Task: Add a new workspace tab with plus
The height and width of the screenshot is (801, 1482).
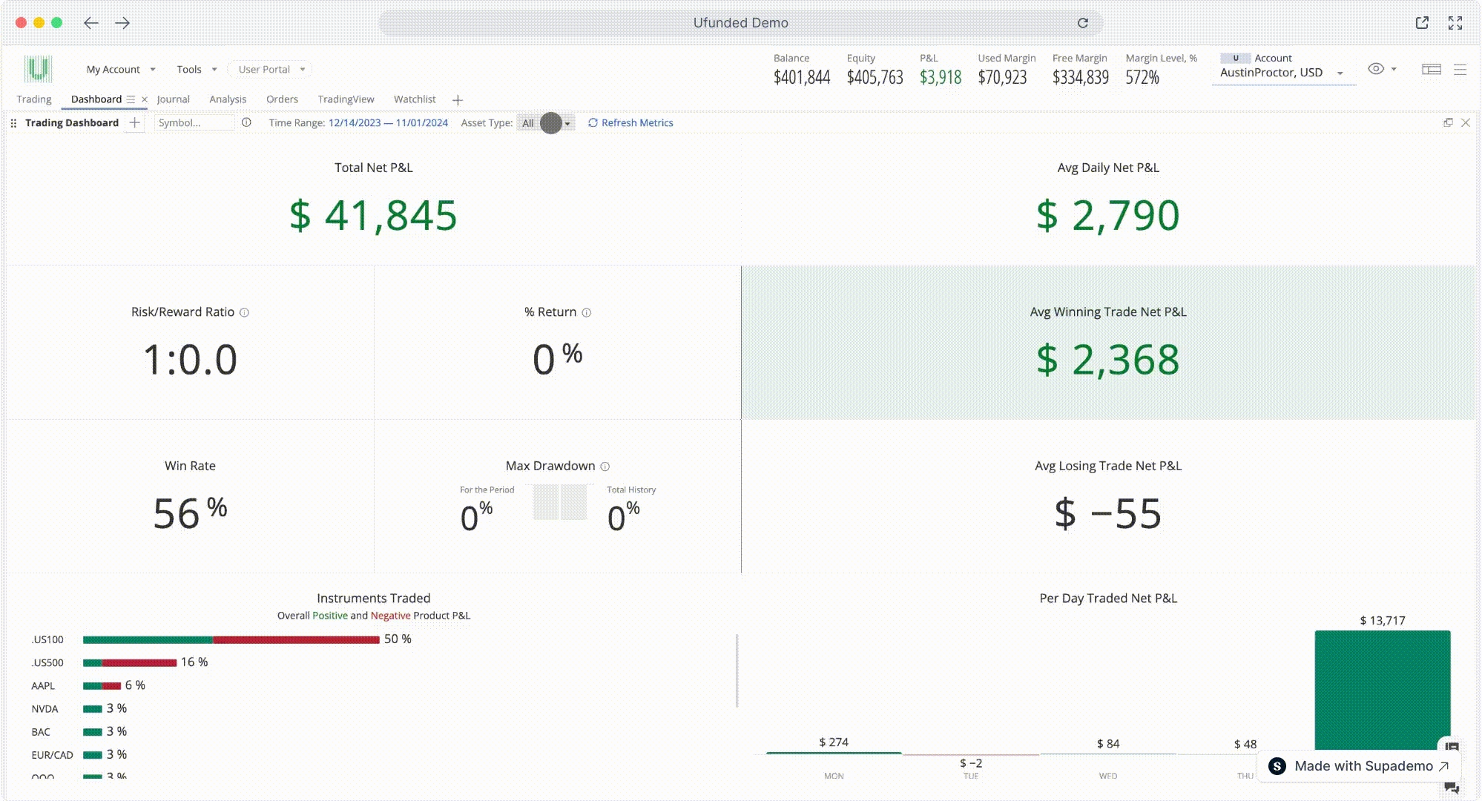Action: pyautogui.click(x=458, y=99)
